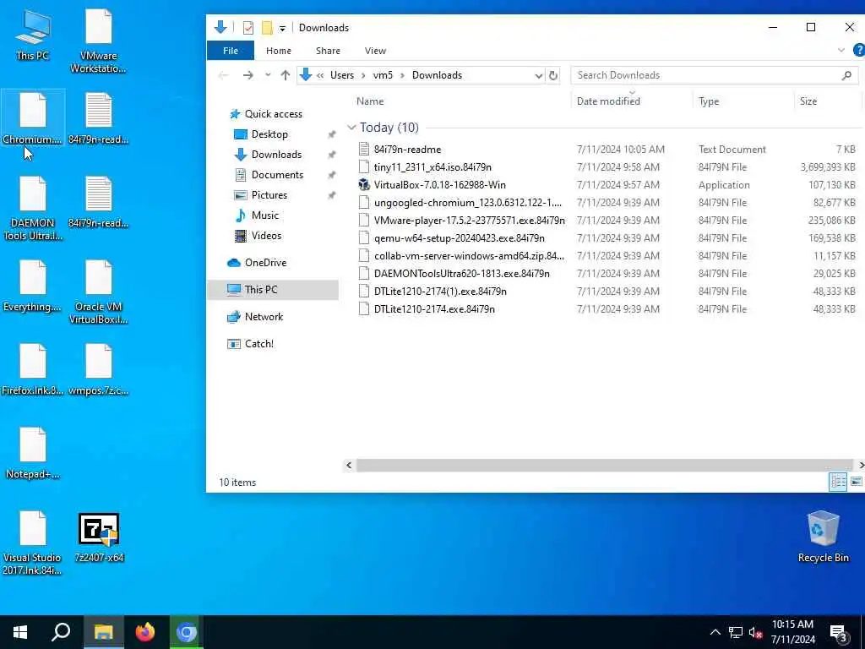Open Quick access in navigation pane
This screenshot has height=649, width=865.
273,114
